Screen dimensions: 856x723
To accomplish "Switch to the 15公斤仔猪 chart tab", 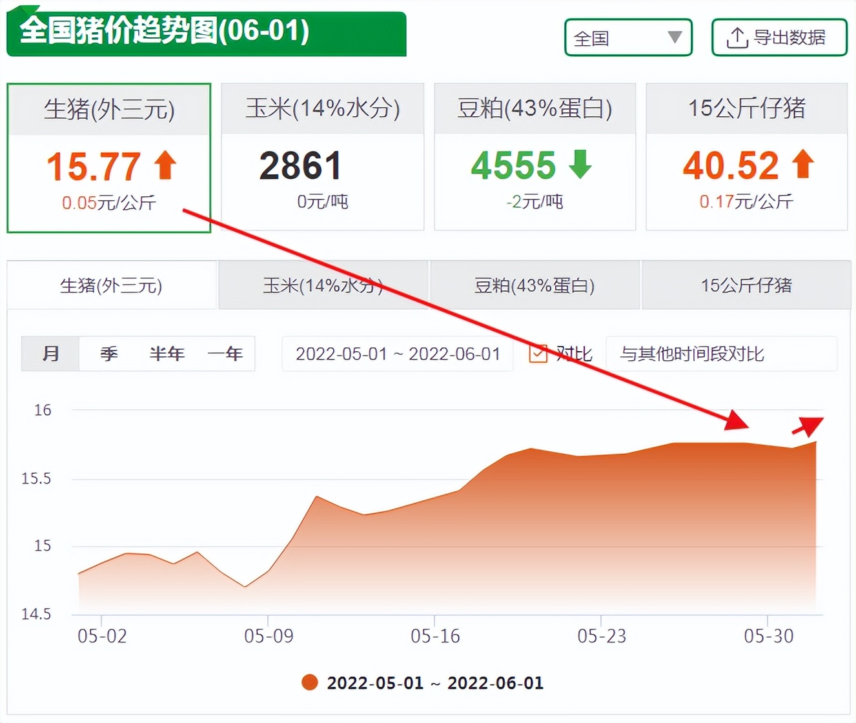I will (x=746, y=285).
